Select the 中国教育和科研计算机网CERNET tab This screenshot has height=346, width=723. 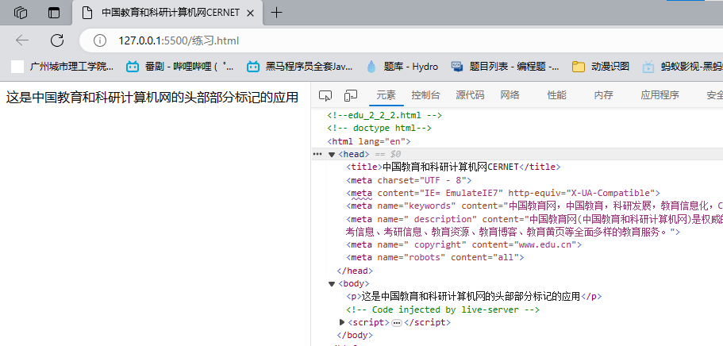click(167, 13)
